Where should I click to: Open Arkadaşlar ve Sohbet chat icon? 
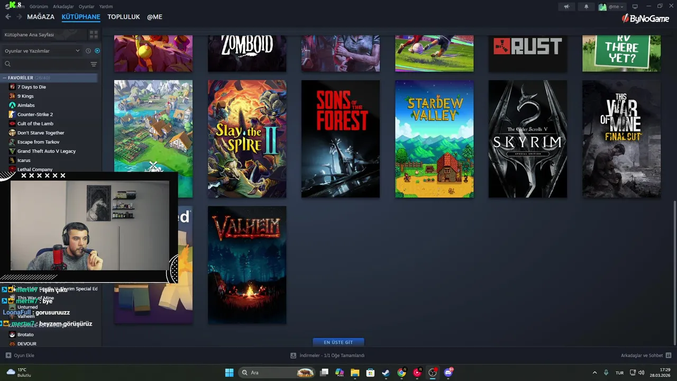(669, 356)
